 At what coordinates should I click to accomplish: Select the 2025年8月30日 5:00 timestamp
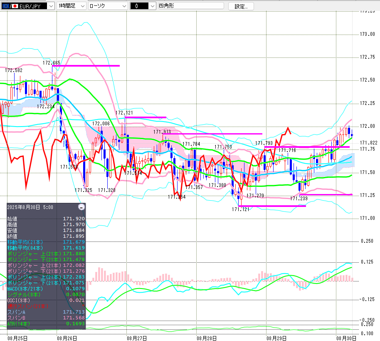click(x=30, y=207)
